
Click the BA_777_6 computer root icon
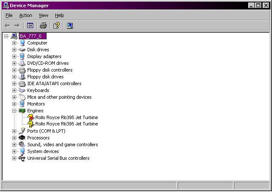14,36
